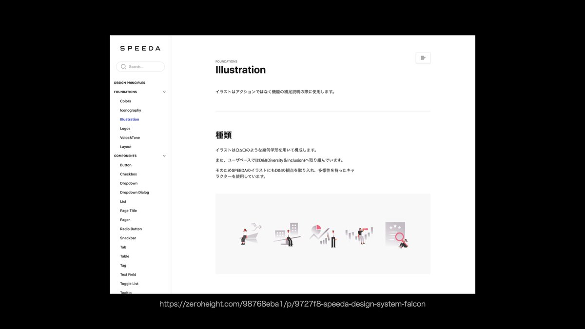Viewport: 585px width, 329px height.
Task: Go to Voice&Tone page
Action: [130, 138]
